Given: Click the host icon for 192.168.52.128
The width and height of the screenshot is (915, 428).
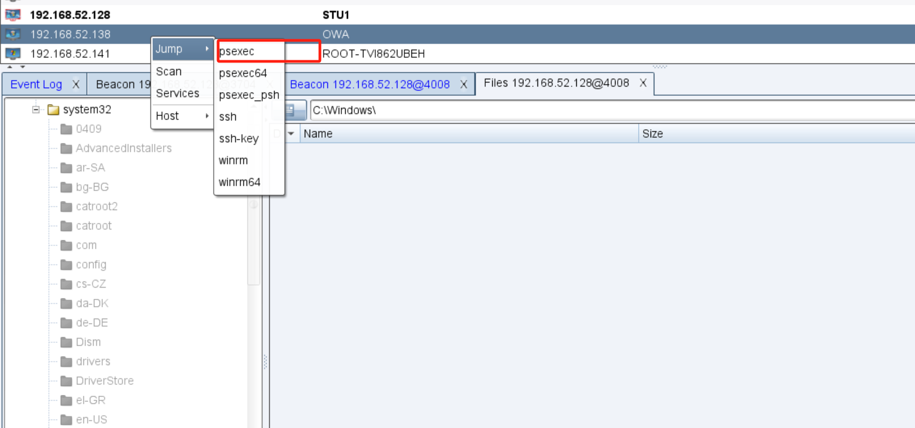Looking at the screenshot, I should coord(12,15).
